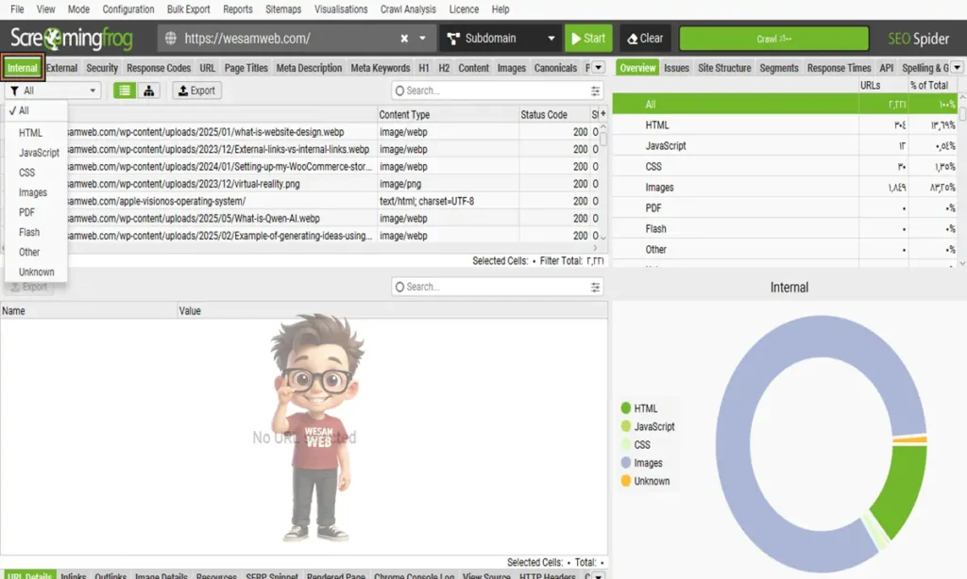Expand the overflow arrow after the Spelling tab
The width and height of the screenshot is (967, 579).
(957, 68)
